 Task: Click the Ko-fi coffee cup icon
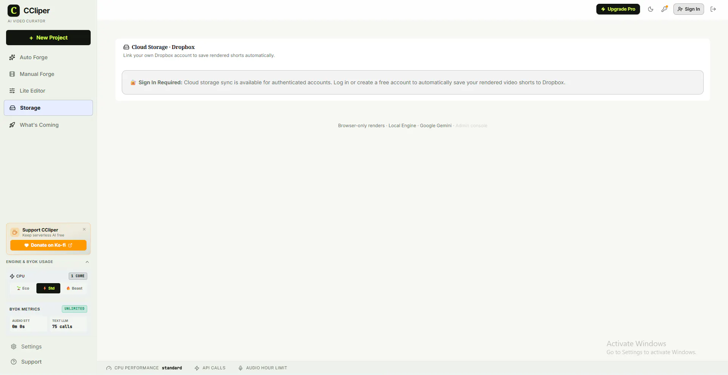pos(15,232)
